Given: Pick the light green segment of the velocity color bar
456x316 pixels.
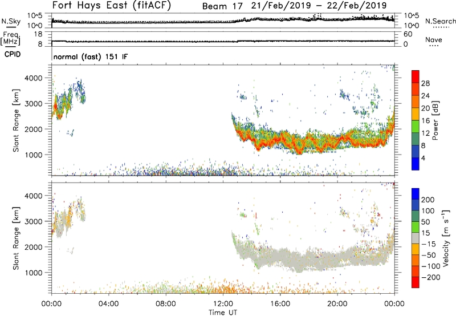Looking at the screenshot, I should (416, 227).
